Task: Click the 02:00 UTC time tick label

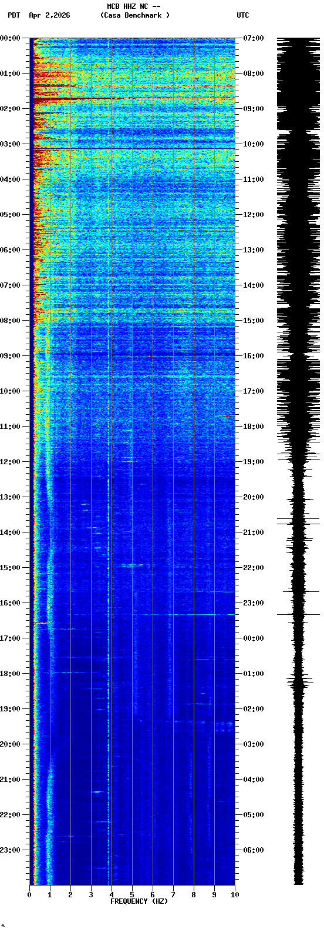Action: [253, 709]
